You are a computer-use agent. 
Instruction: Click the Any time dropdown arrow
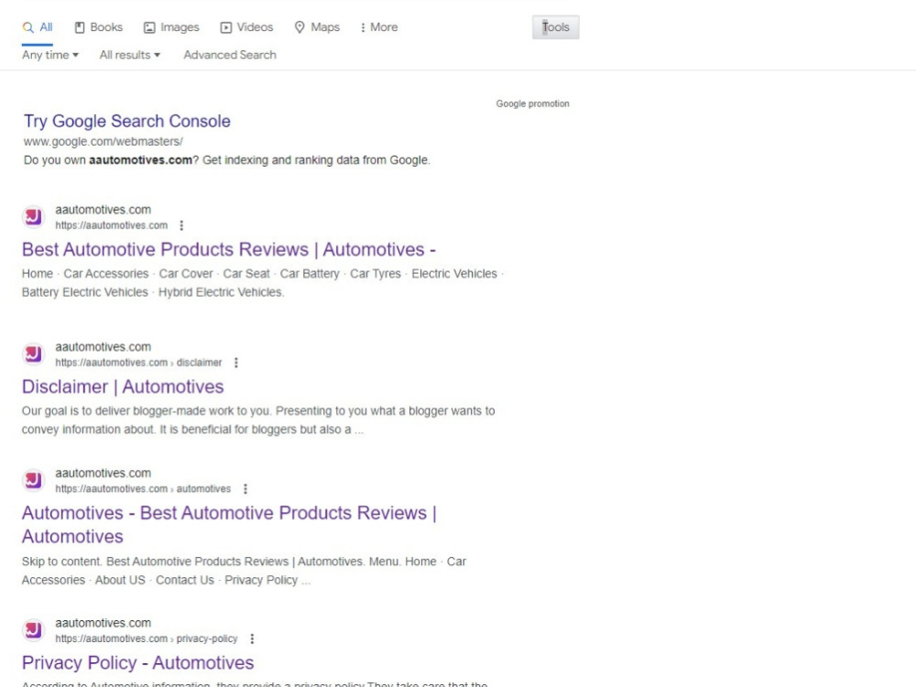click(75, 56)
